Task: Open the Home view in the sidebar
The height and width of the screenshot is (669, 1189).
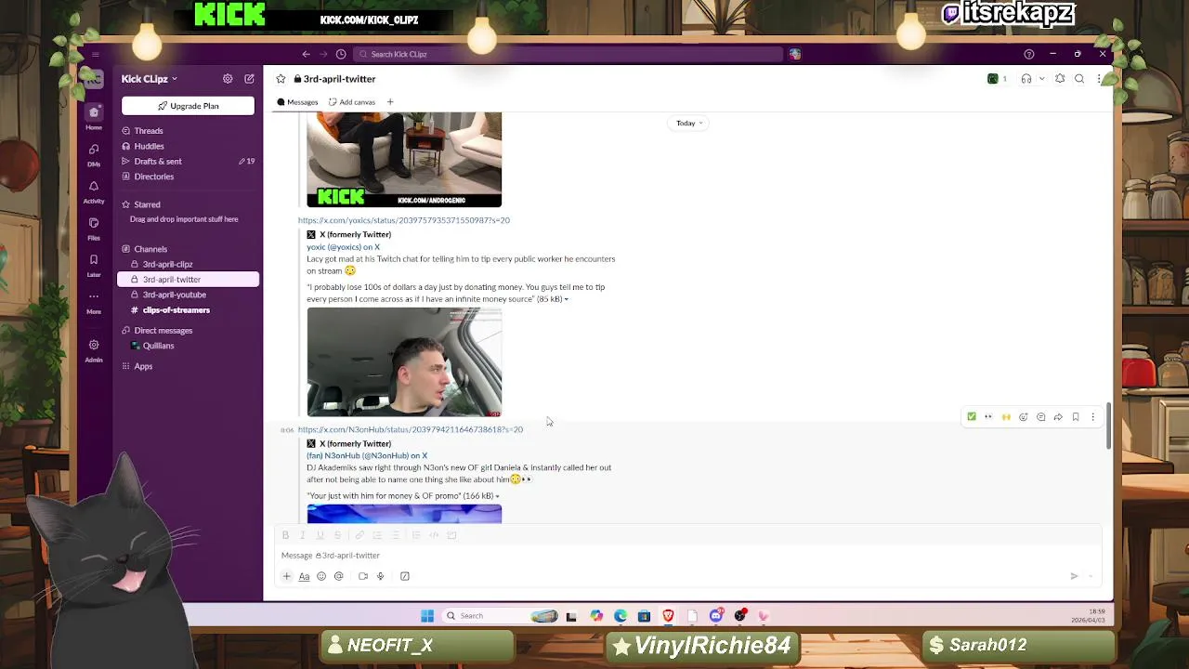Action: coord(94,117)
